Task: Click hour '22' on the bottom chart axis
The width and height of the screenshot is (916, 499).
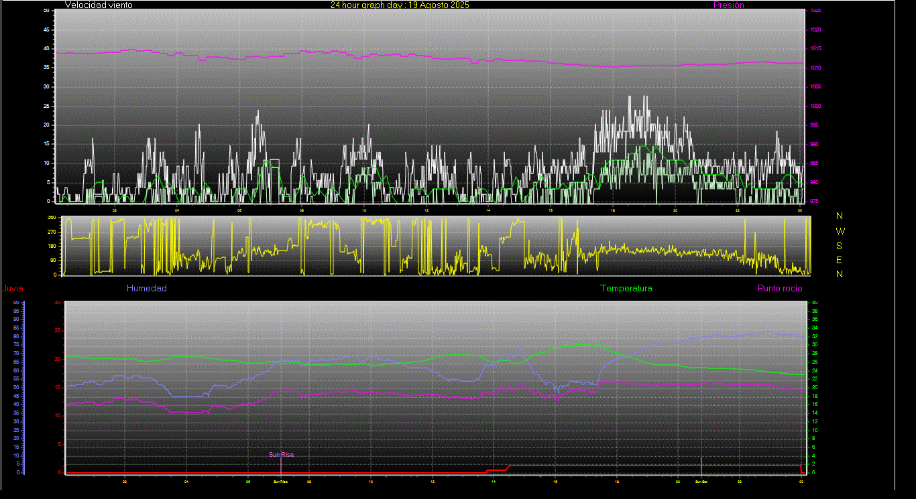Action: tap(739, 481)
